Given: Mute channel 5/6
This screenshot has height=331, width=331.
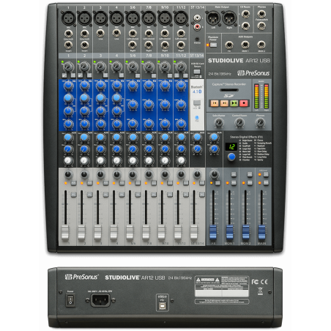Looking at the screenshot, I should coord(138,183).
